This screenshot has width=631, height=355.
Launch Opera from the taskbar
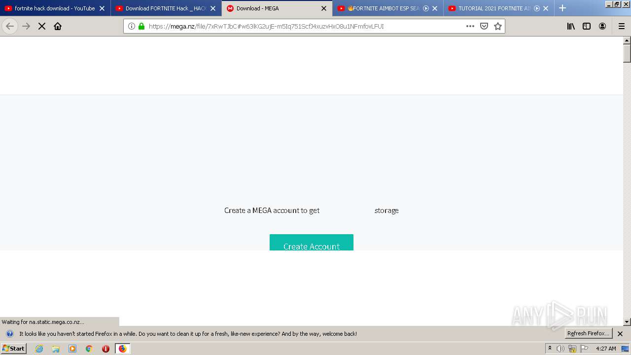[105, 349]
